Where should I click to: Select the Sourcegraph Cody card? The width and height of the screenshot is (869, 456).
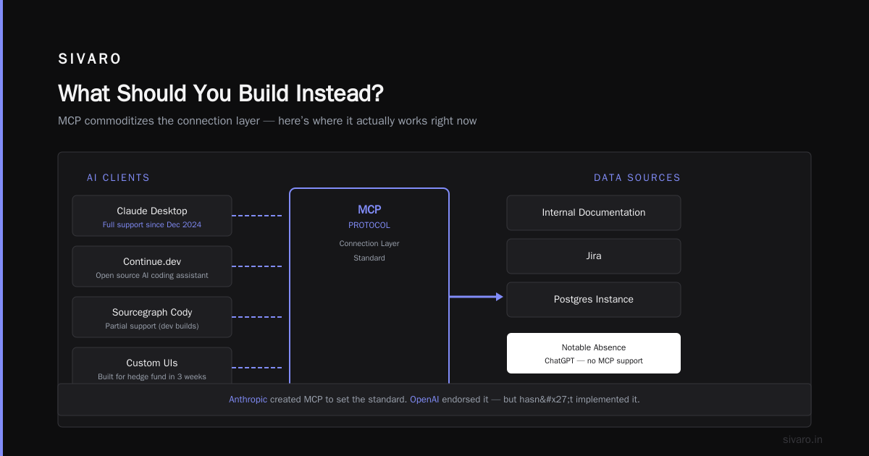(x=152, y=317)
